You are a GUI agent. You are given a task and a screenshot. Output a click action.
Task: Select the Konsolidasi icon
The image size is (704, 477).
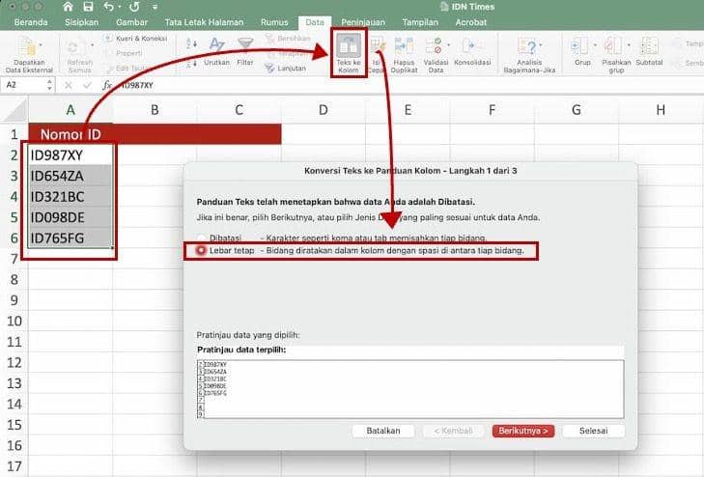472,46
